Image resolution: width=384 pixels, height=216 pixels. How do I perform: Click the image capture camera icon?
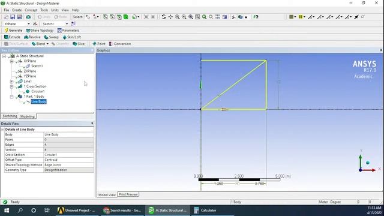pos(28,17)
